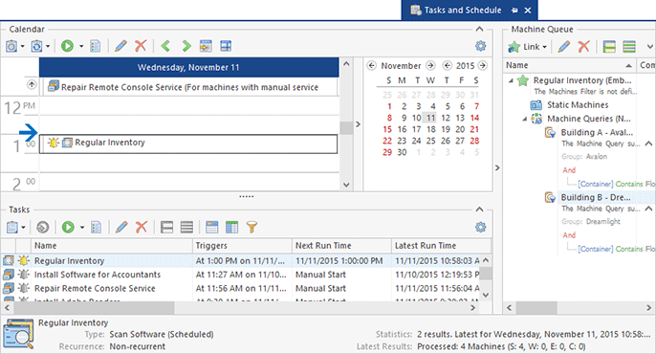Click the Tasks edit pencil icon

(x=121, y=227)
